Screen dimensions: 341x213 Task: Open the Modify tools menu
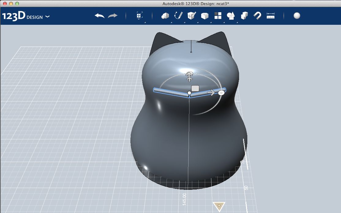[205, 16]
